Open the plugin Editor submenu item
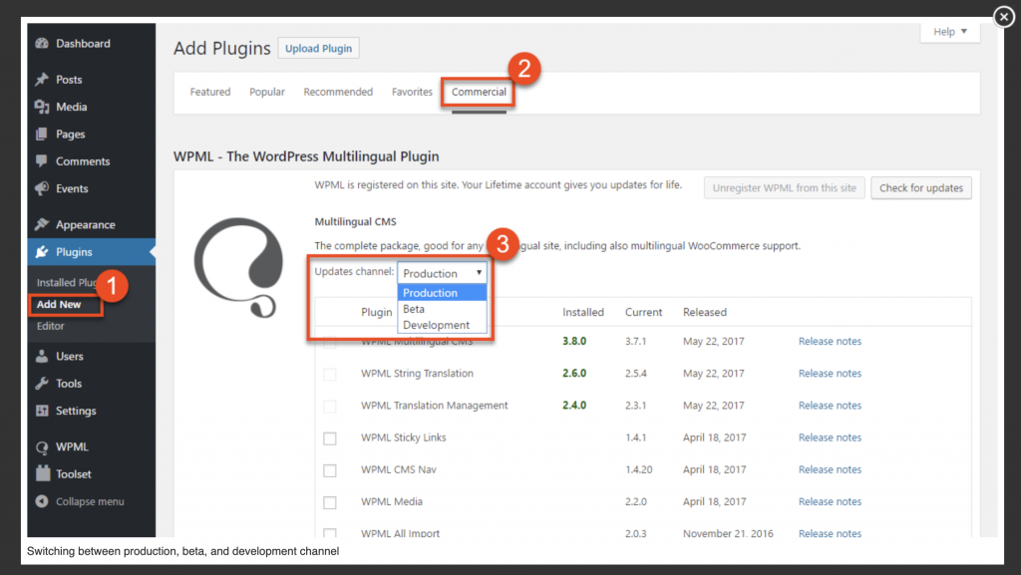The width and height of the screenshot is (1021, 575). click(50, 326)
